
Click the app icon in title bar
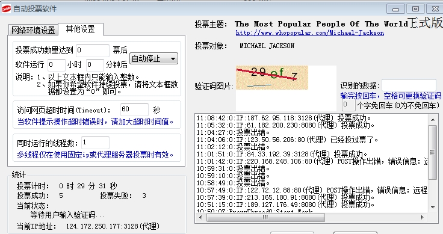6,9
